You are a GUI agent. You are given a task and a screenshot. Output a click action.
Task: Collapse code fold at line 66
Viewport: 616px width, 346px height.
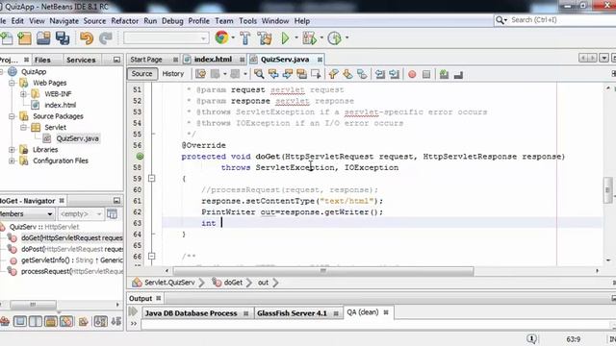pyautogui.click(x=152, y=257)
